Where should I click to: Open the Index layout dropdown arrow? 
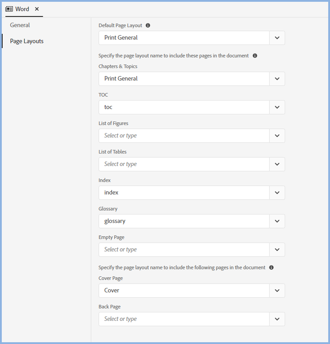pyautogui.click(x=277, y=193)
